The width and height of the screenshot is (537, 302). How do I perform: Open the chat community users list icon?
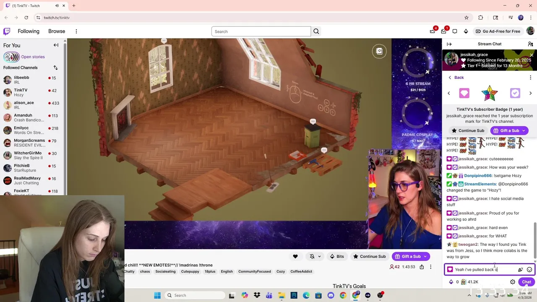point(530,44)
